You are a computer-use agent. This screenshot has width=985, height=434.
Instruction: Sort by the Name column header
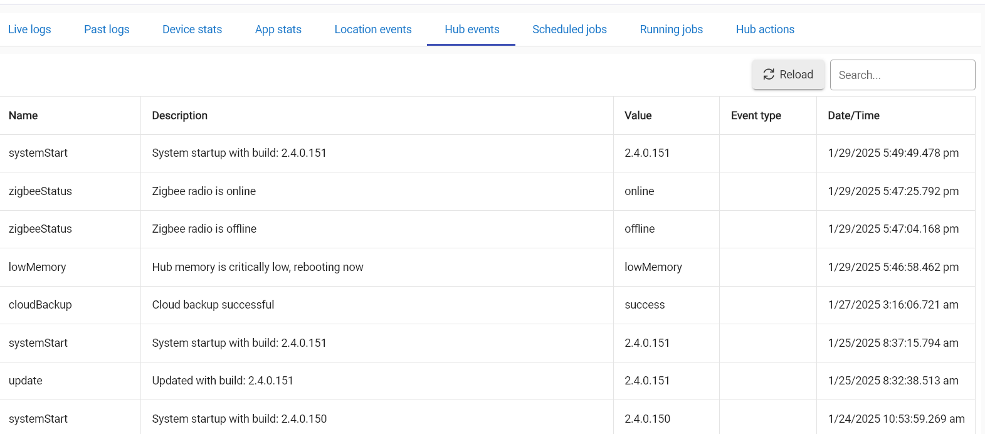click(23, 115)
